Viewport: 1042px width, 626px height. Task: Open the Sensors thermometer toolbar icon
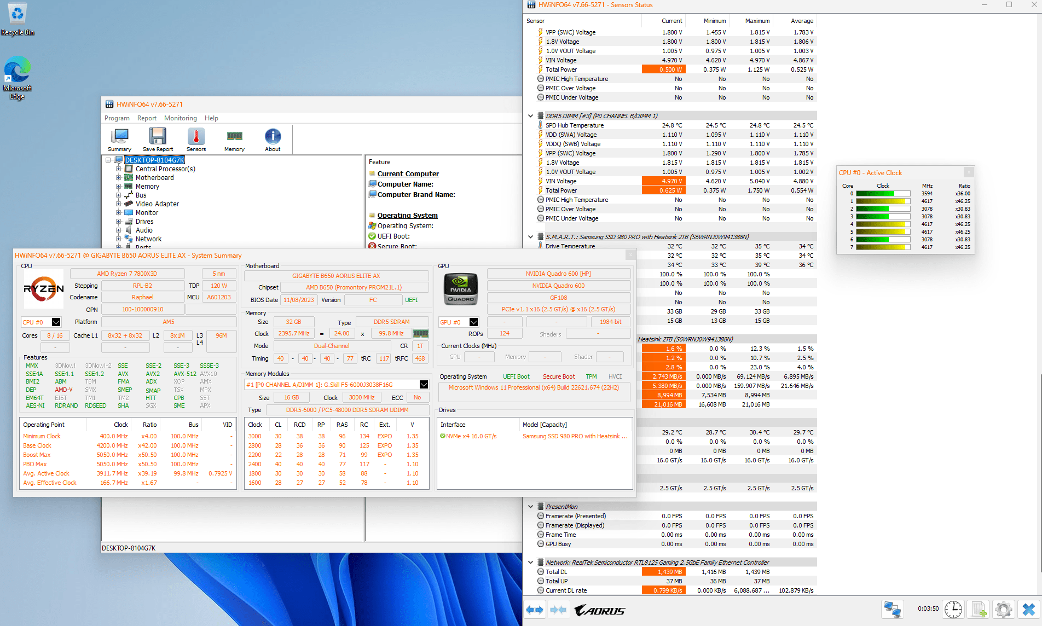[x=196, y=139]
